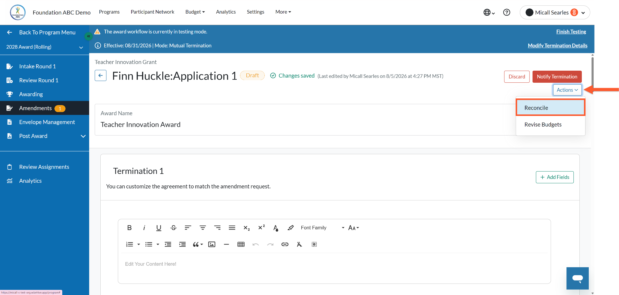Image resolution: width=619 pixels, height=295 pixels.
Task: Insert a horizontal line
Action: (226, 244)
